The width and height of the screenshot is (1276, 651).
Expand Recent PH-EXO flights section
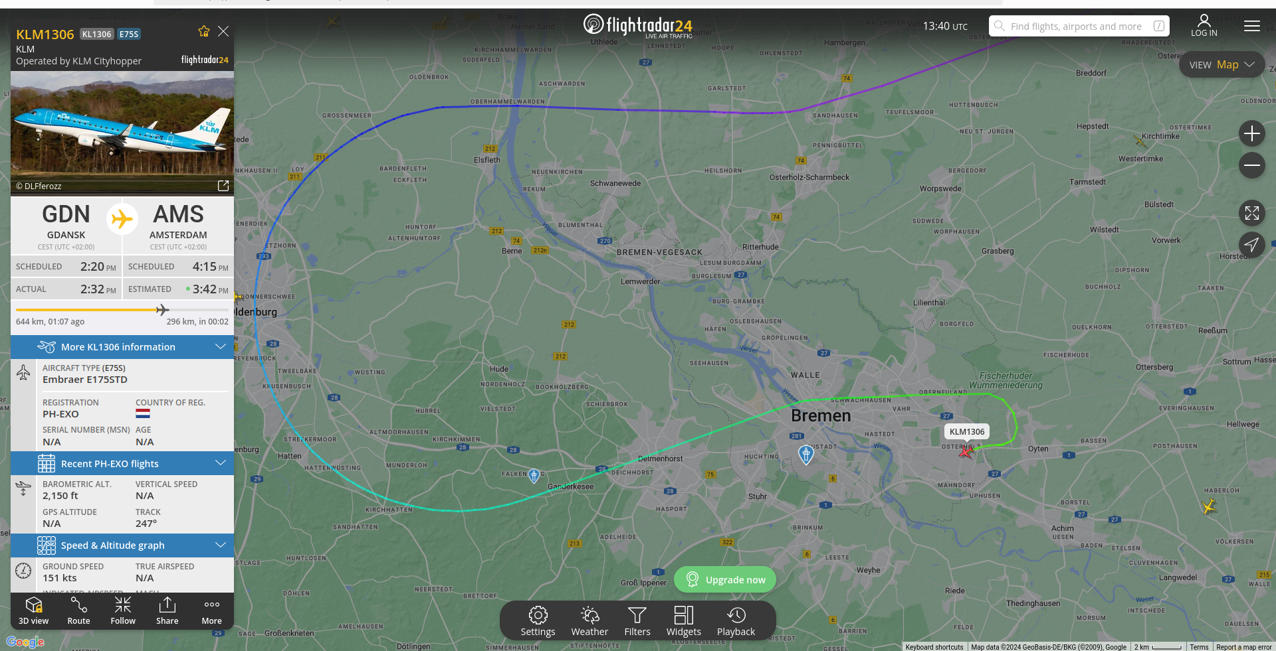(122, 464)
